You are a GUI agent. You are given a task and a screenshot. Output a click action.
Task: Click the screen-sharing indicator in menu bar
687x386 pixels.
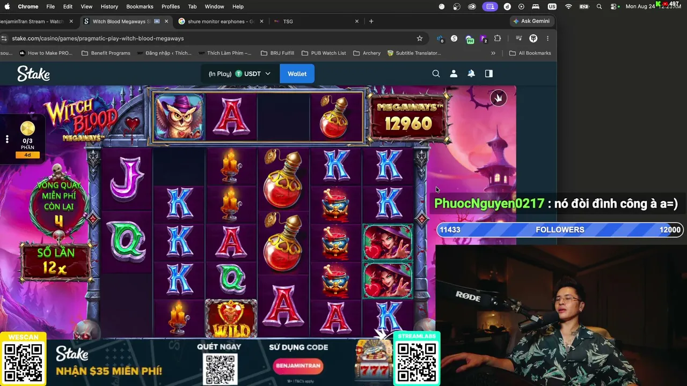pyautogui.click(x=489, y=6)
